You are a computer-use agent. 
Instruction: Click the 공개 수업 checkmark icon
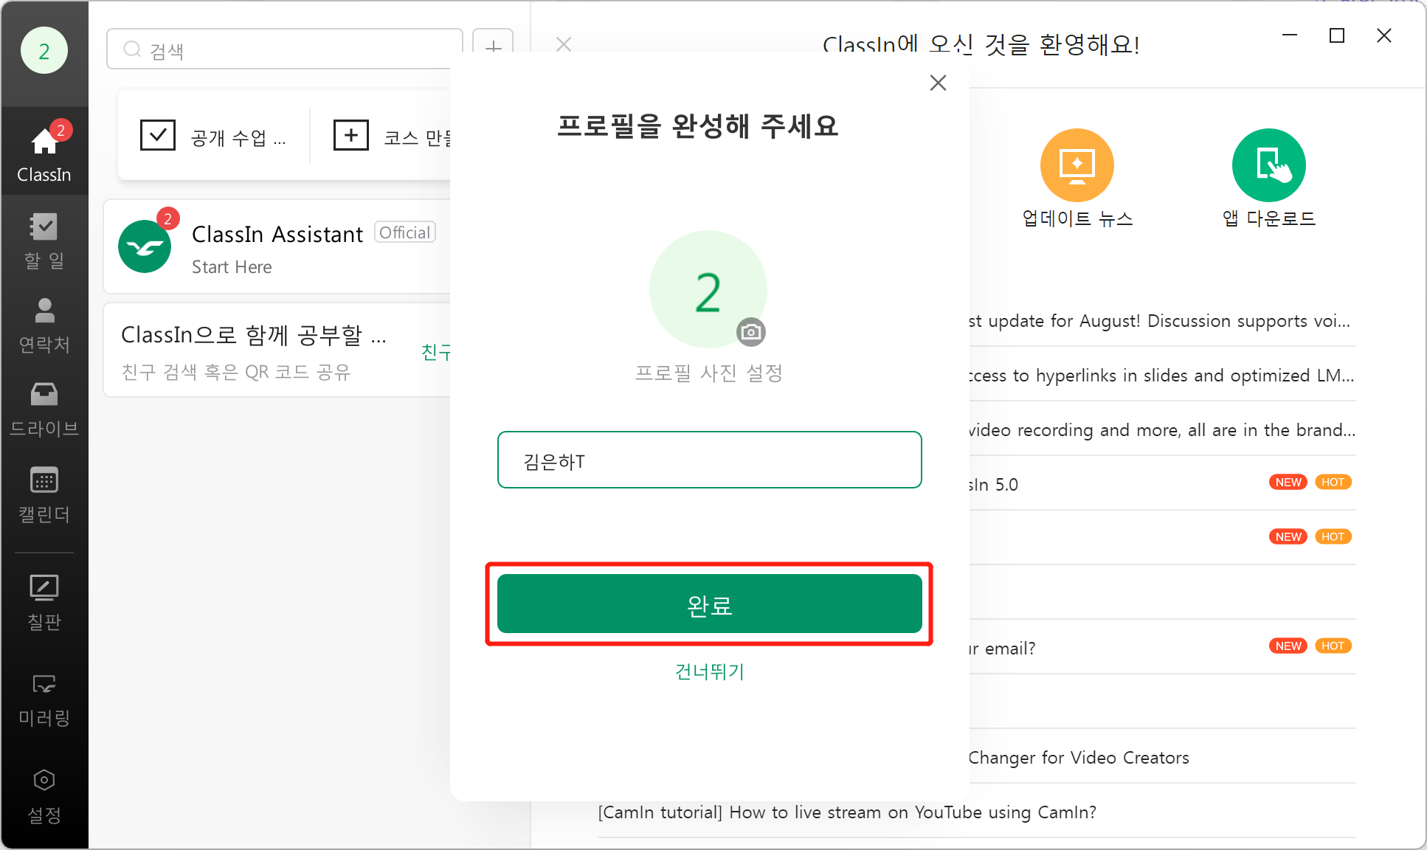158,136
